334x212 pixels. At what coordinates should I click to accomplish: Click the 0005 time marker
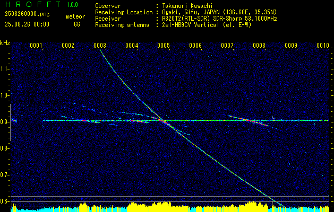(164, 46)
